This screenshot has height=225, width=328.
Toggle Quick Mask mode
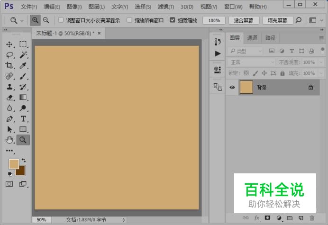pyautogui.click(x=9, y=184)
